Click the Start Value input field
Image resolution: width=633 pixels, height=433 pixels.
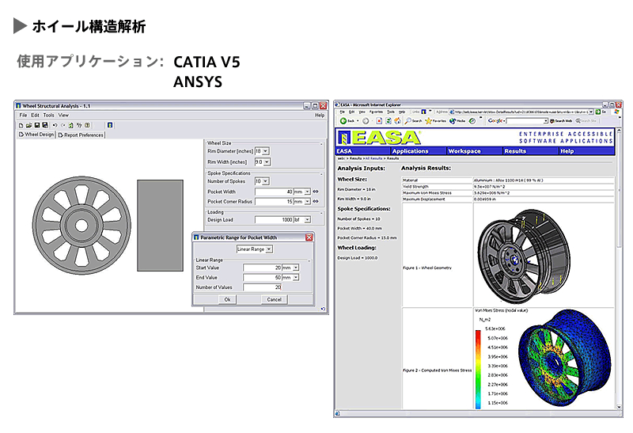click(x=262, y=268)
